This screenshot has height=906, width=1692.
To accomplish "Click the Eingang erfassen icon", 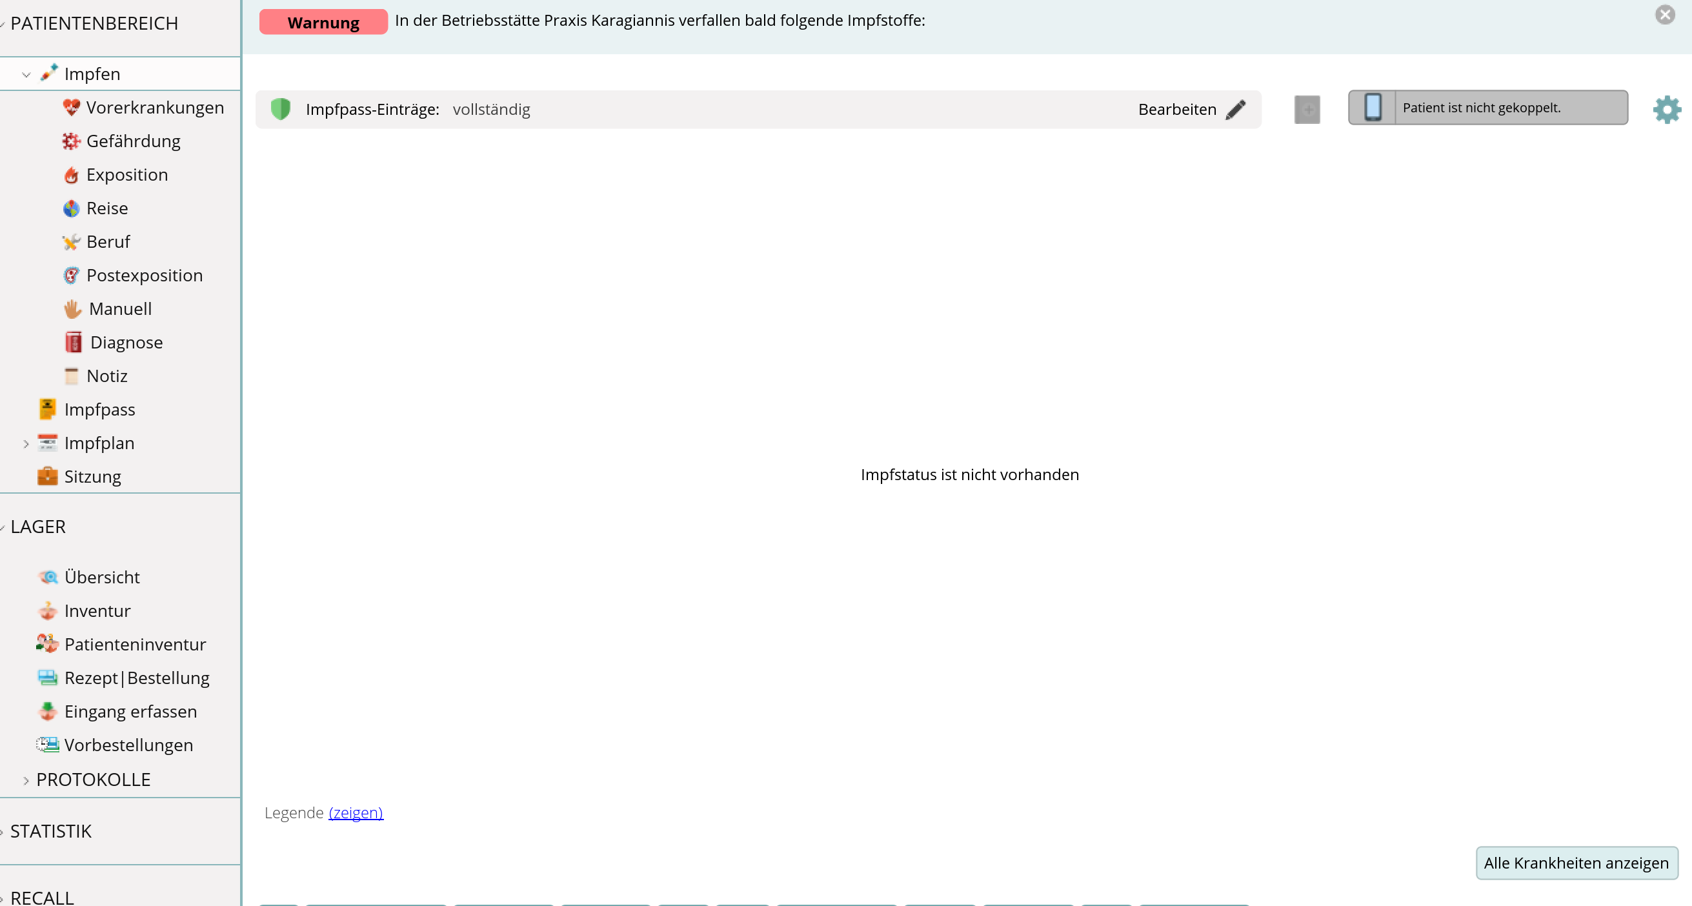I will pyautogui.click(x=47, y=711).
